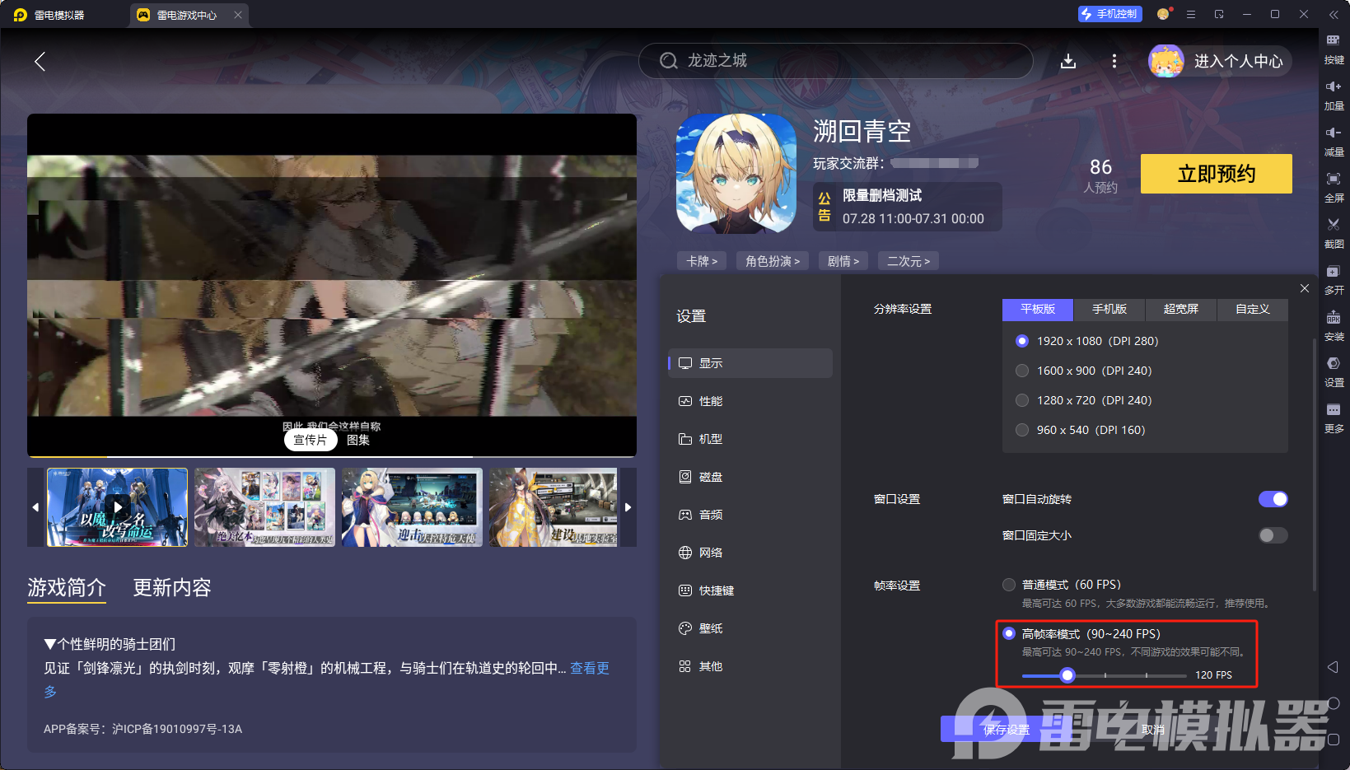Toggle 窗口固定大小 switch
Screen dimensions: 1350x770
point(1273,535)
